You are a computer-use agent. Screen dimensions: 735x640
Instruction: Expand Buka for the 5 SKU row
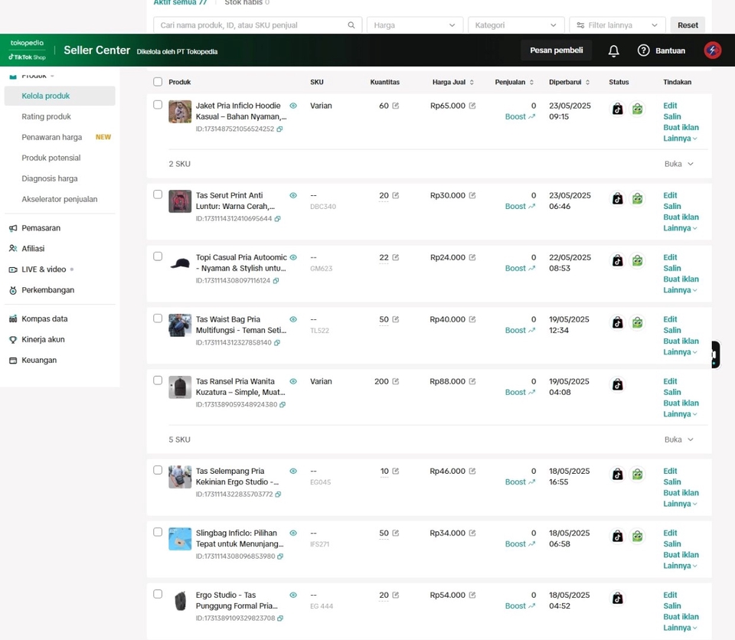tap(678, 439)
